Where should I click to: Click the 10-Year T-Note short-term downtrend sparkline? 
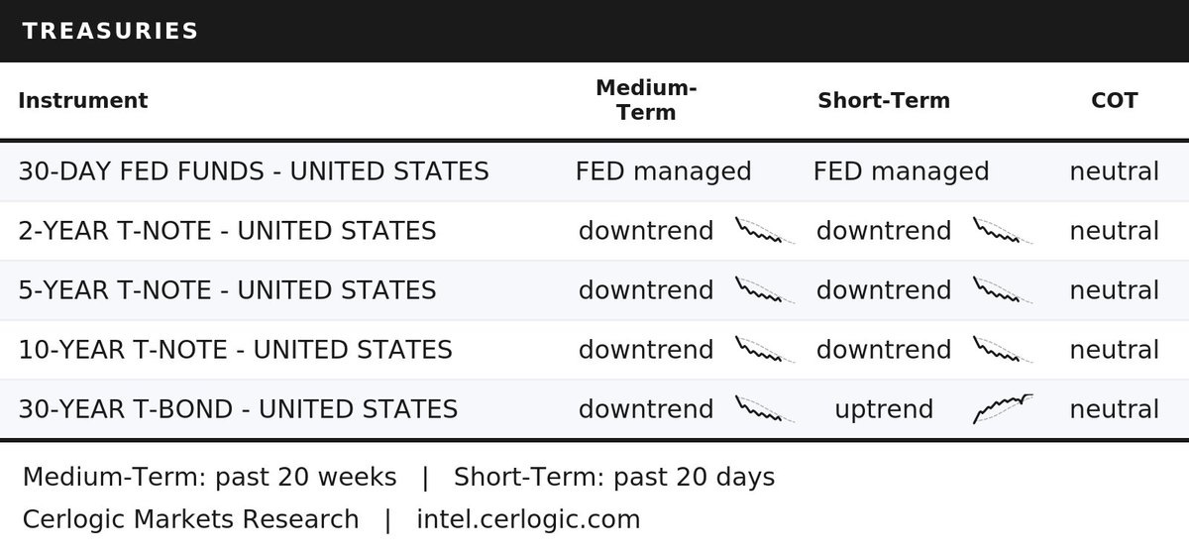click(x=1003, y=350)
